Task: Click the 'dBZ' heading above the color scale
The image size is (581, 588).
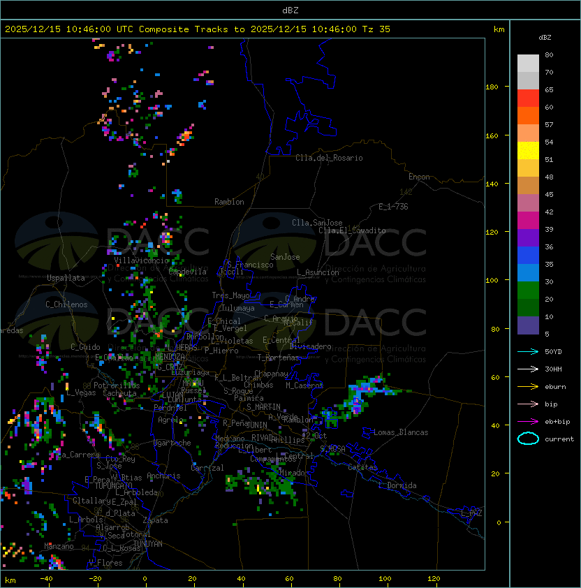Action: pyautogui.click(x=545, y=38)
